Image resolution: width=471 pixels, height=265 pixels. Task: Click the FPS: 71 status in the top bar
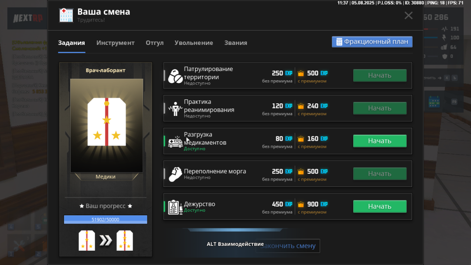click(455, 3)
